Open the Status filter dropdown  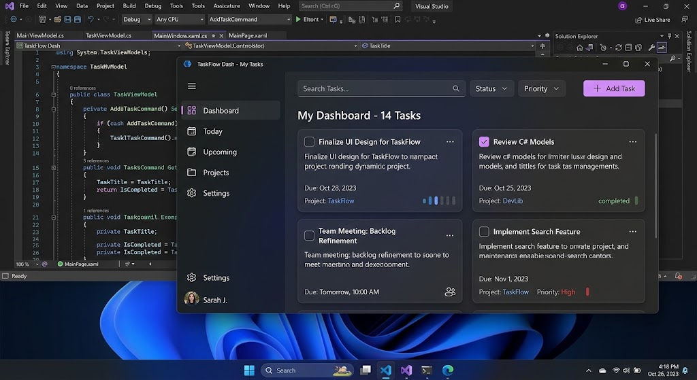(491, 89)
